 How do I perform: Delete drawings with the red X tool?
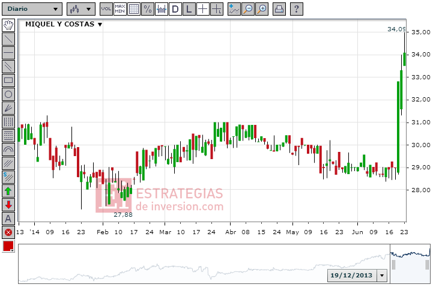[8, 232]
